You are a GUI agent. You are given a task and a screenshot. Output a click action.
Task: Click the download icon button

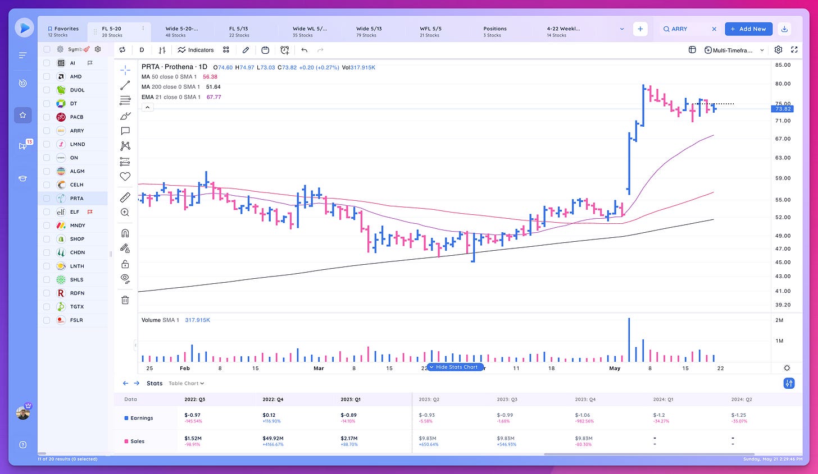(785, 29)
